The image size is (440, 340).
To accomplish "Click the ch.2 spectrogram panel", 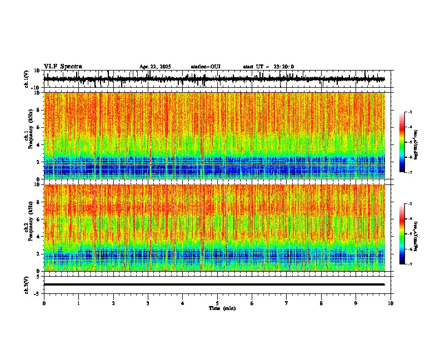I will [214, 228].
